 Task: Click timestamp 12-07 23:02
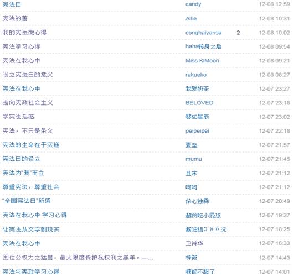click(x=275, y=117)
